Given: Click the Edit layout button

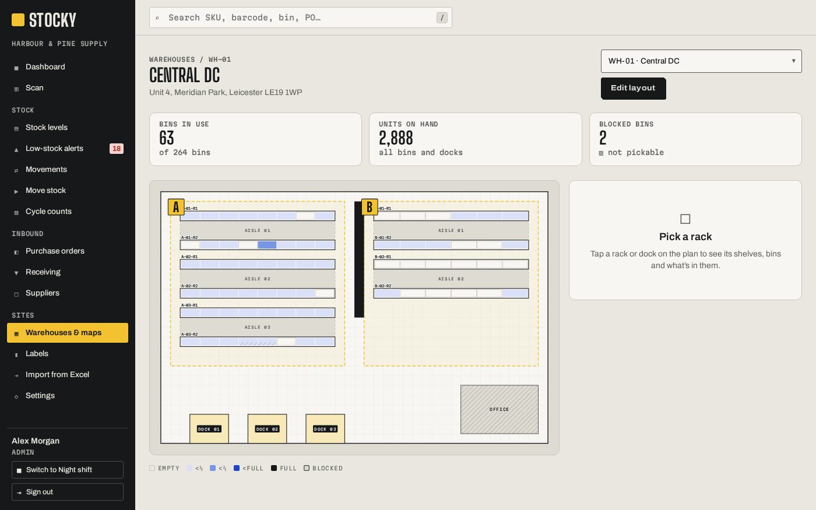Looking at the screenshot, I should [x=633, y=88].
